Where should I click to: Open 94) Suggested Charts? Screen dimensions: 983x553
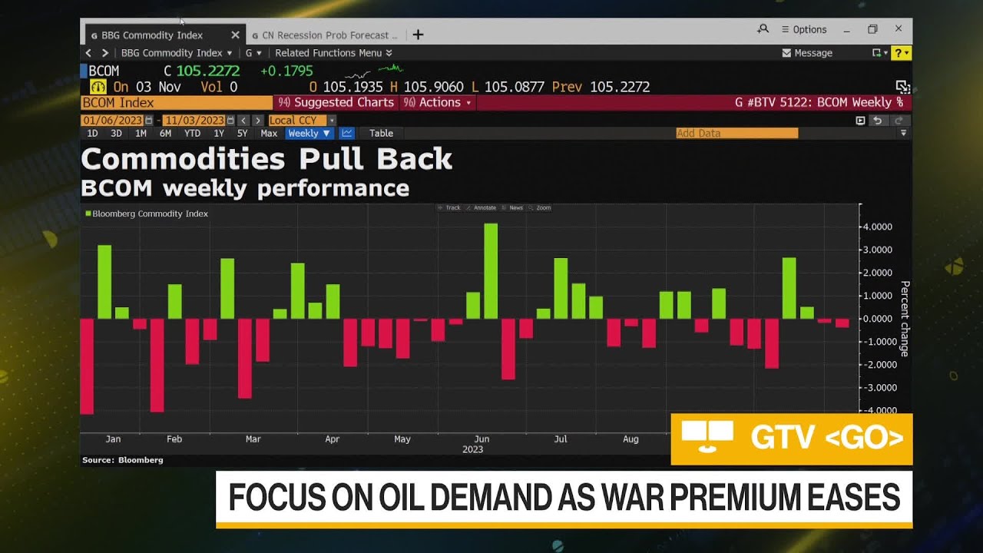336,102
